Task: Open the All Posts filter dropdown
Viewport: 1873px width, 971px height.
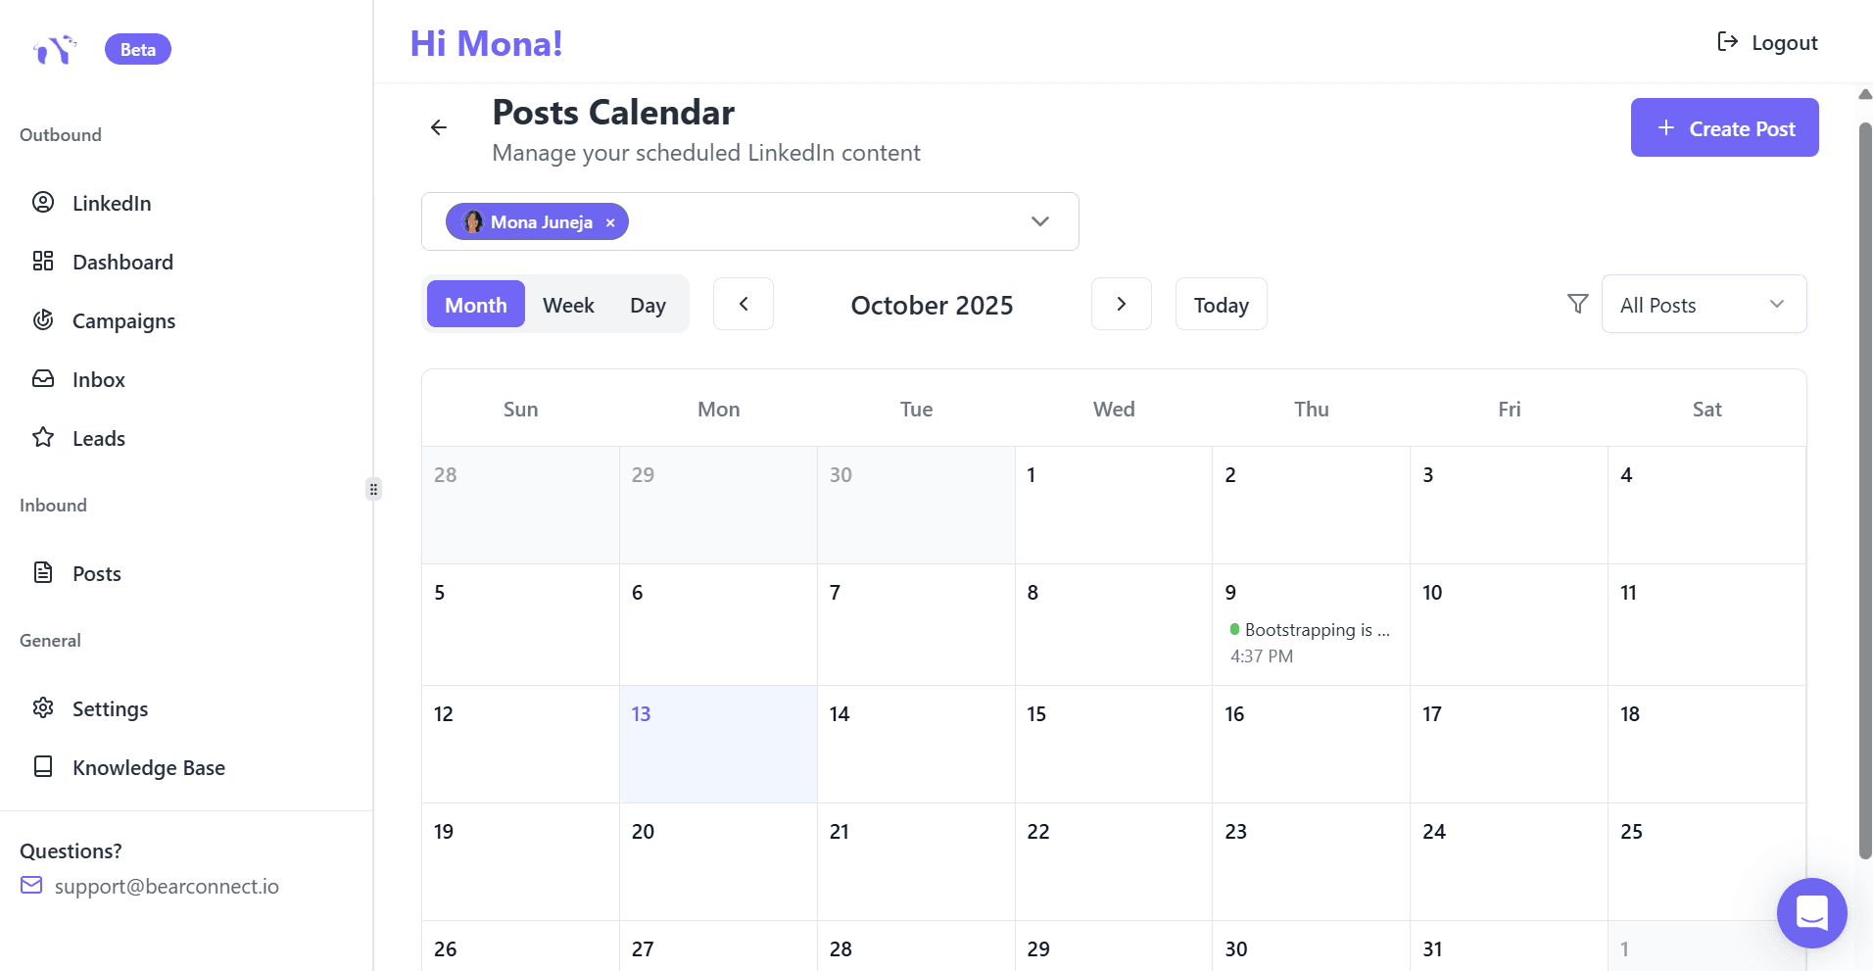Action: (x=1704, y=304)
